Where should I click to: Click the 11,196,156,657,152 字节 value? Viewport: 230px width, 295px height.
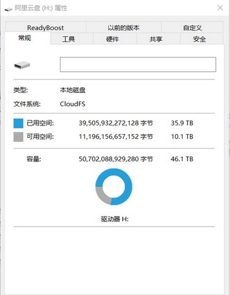pyautogui.click(x=116, y=137)
